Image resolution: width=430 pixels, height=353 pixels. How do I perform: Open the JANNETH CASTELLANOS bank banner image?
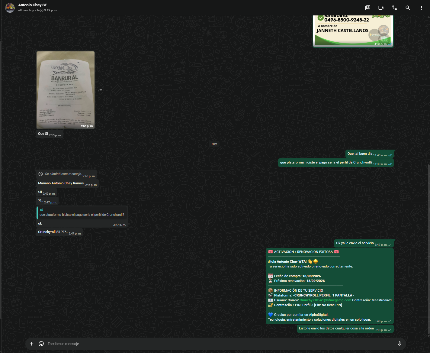coord(353,31)
